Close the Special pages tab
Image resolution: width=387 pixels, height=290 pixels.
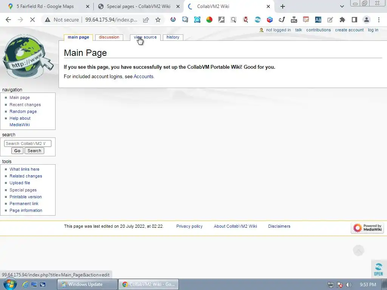(178, 6)
